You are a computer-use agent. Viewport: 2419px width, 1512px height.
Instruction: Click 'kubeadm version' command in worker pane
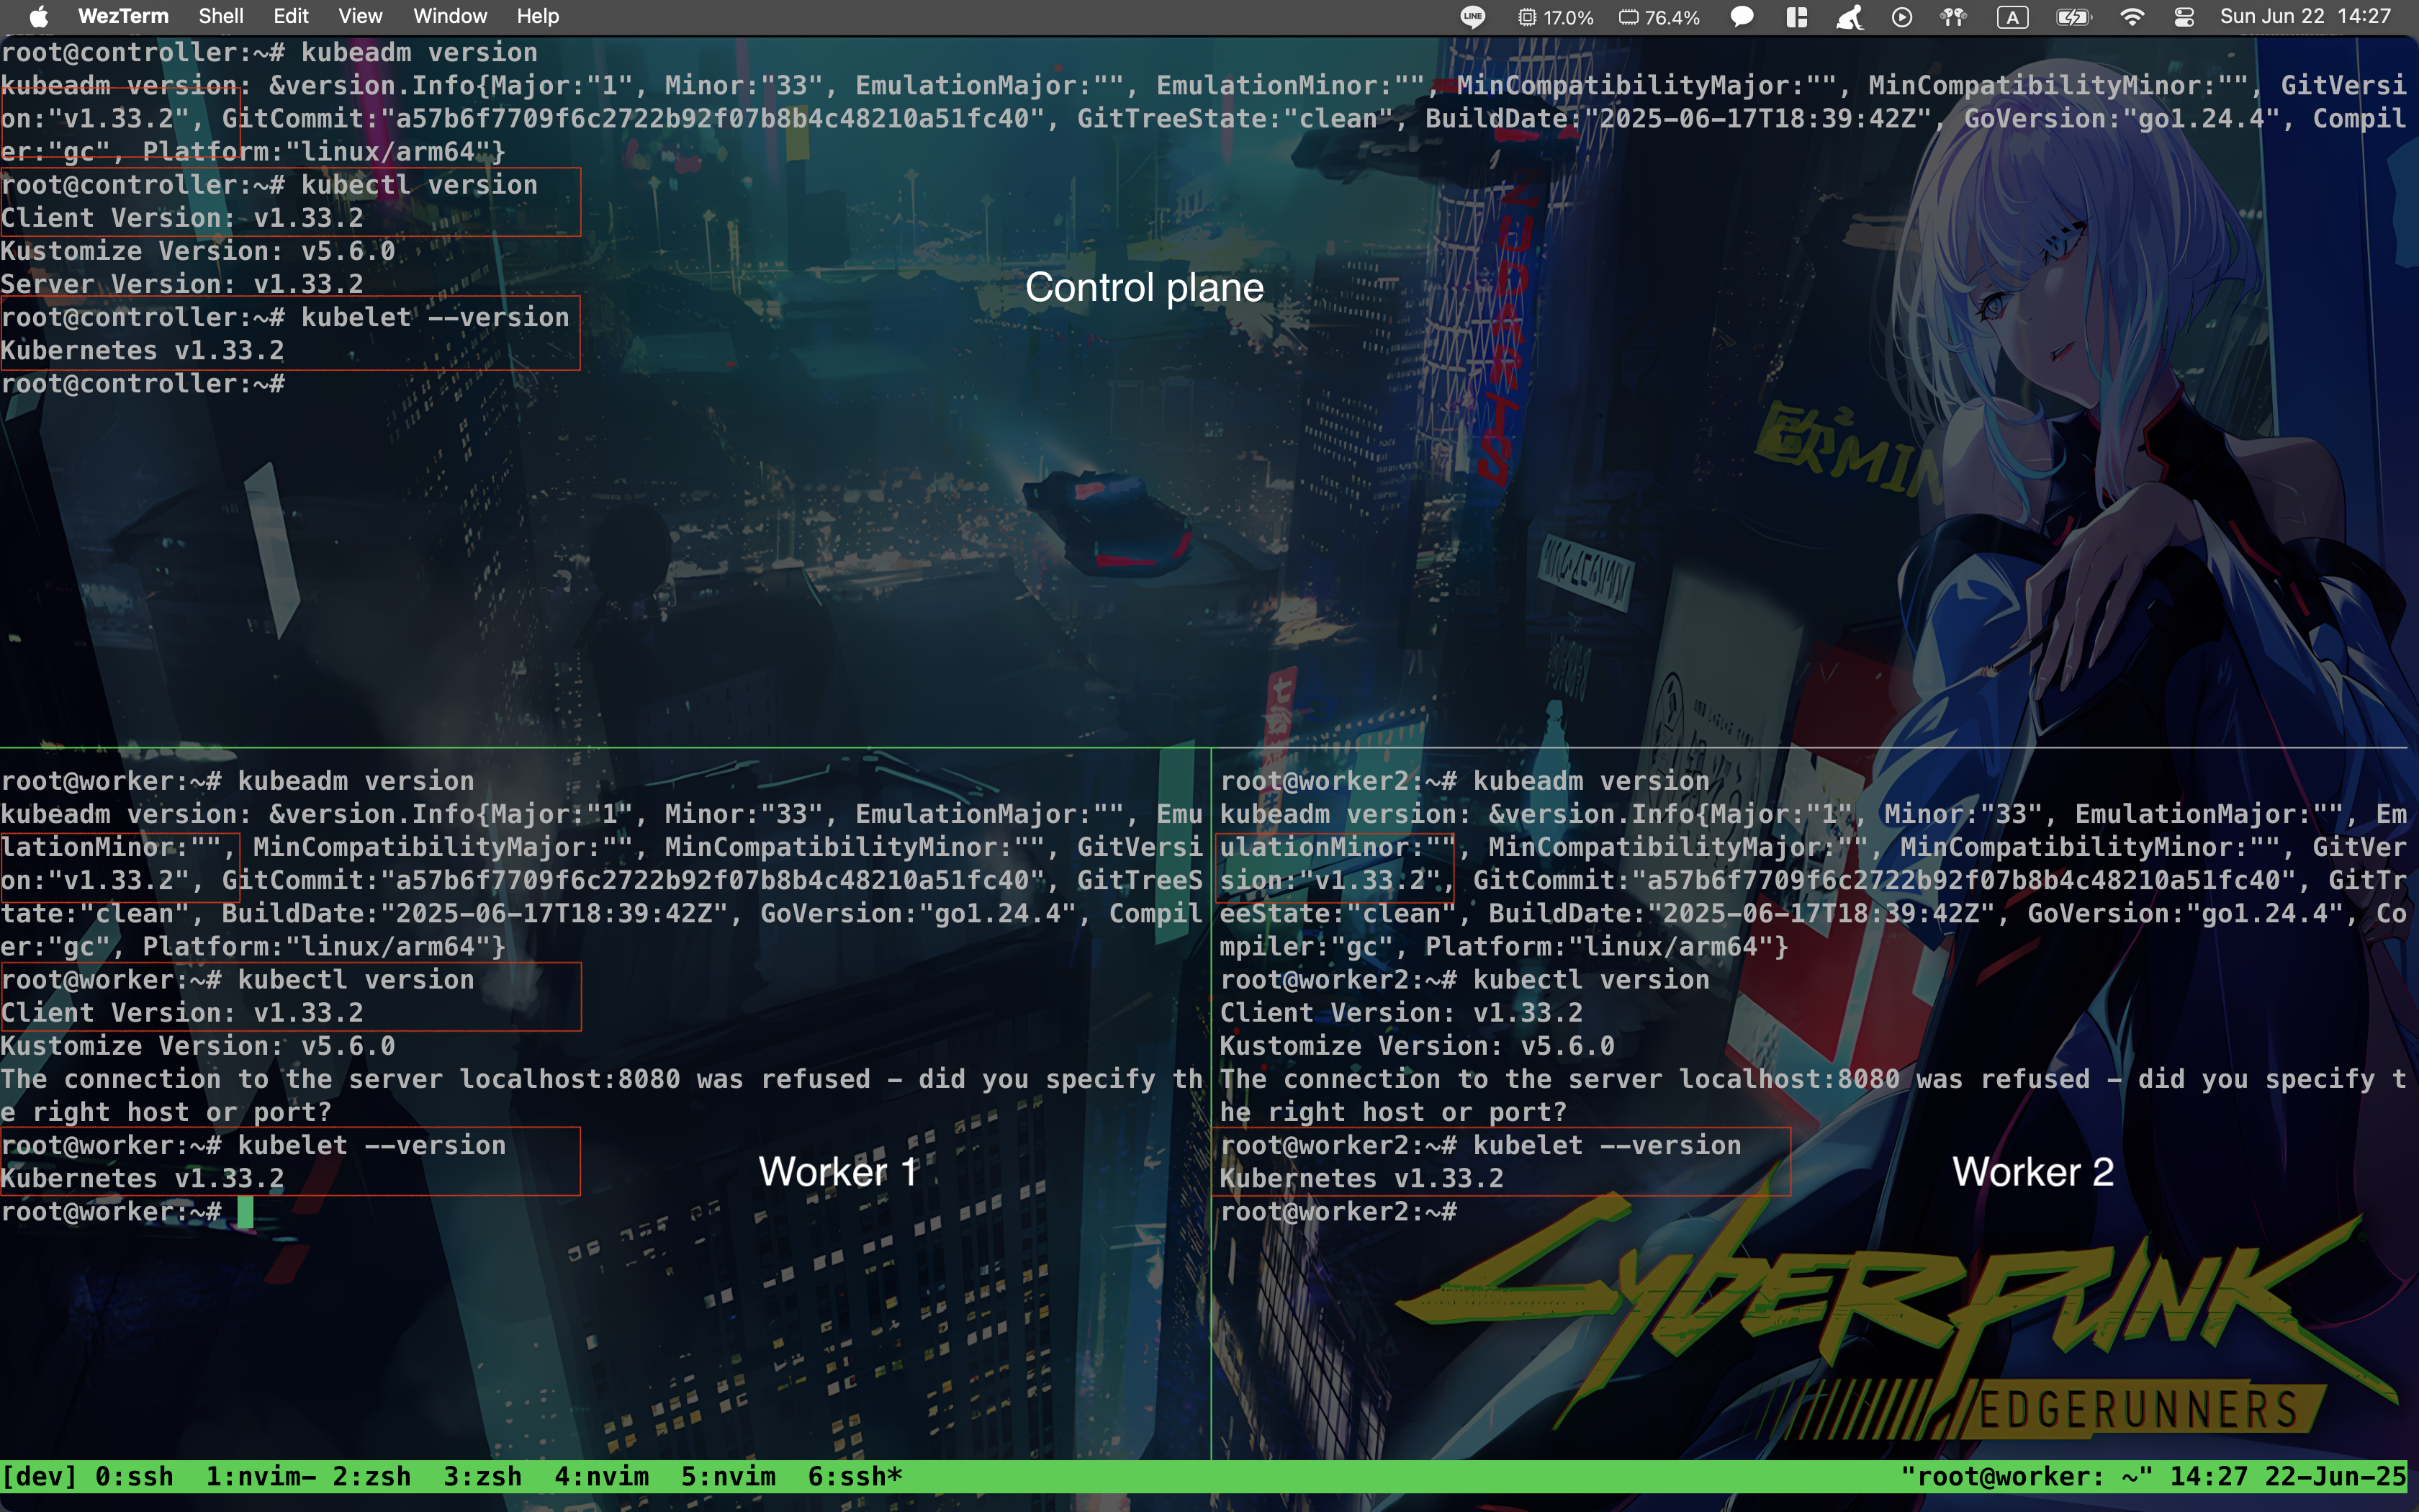[356, 781]
